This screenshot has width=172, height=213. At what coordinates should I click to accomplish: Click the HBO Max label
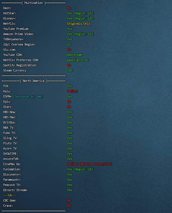pos(10,117)
